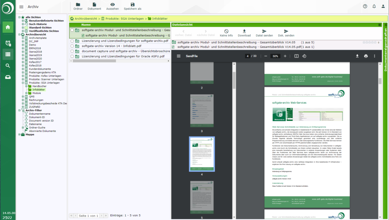Image resolution: width=389 pixels, height=220 pixels.
Task: Open the hamburger menu beside Archiv
Action: 21,7
